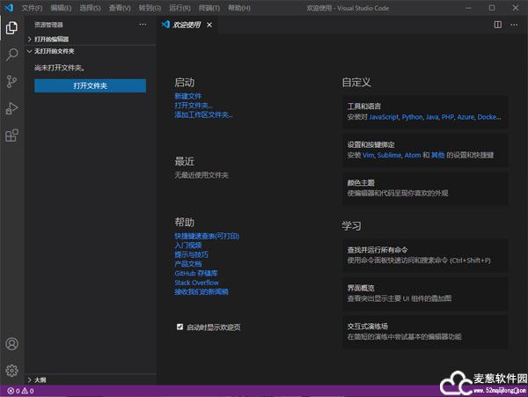Open the 入门视频 link
The image size is (528, 397).
(188, 245)
